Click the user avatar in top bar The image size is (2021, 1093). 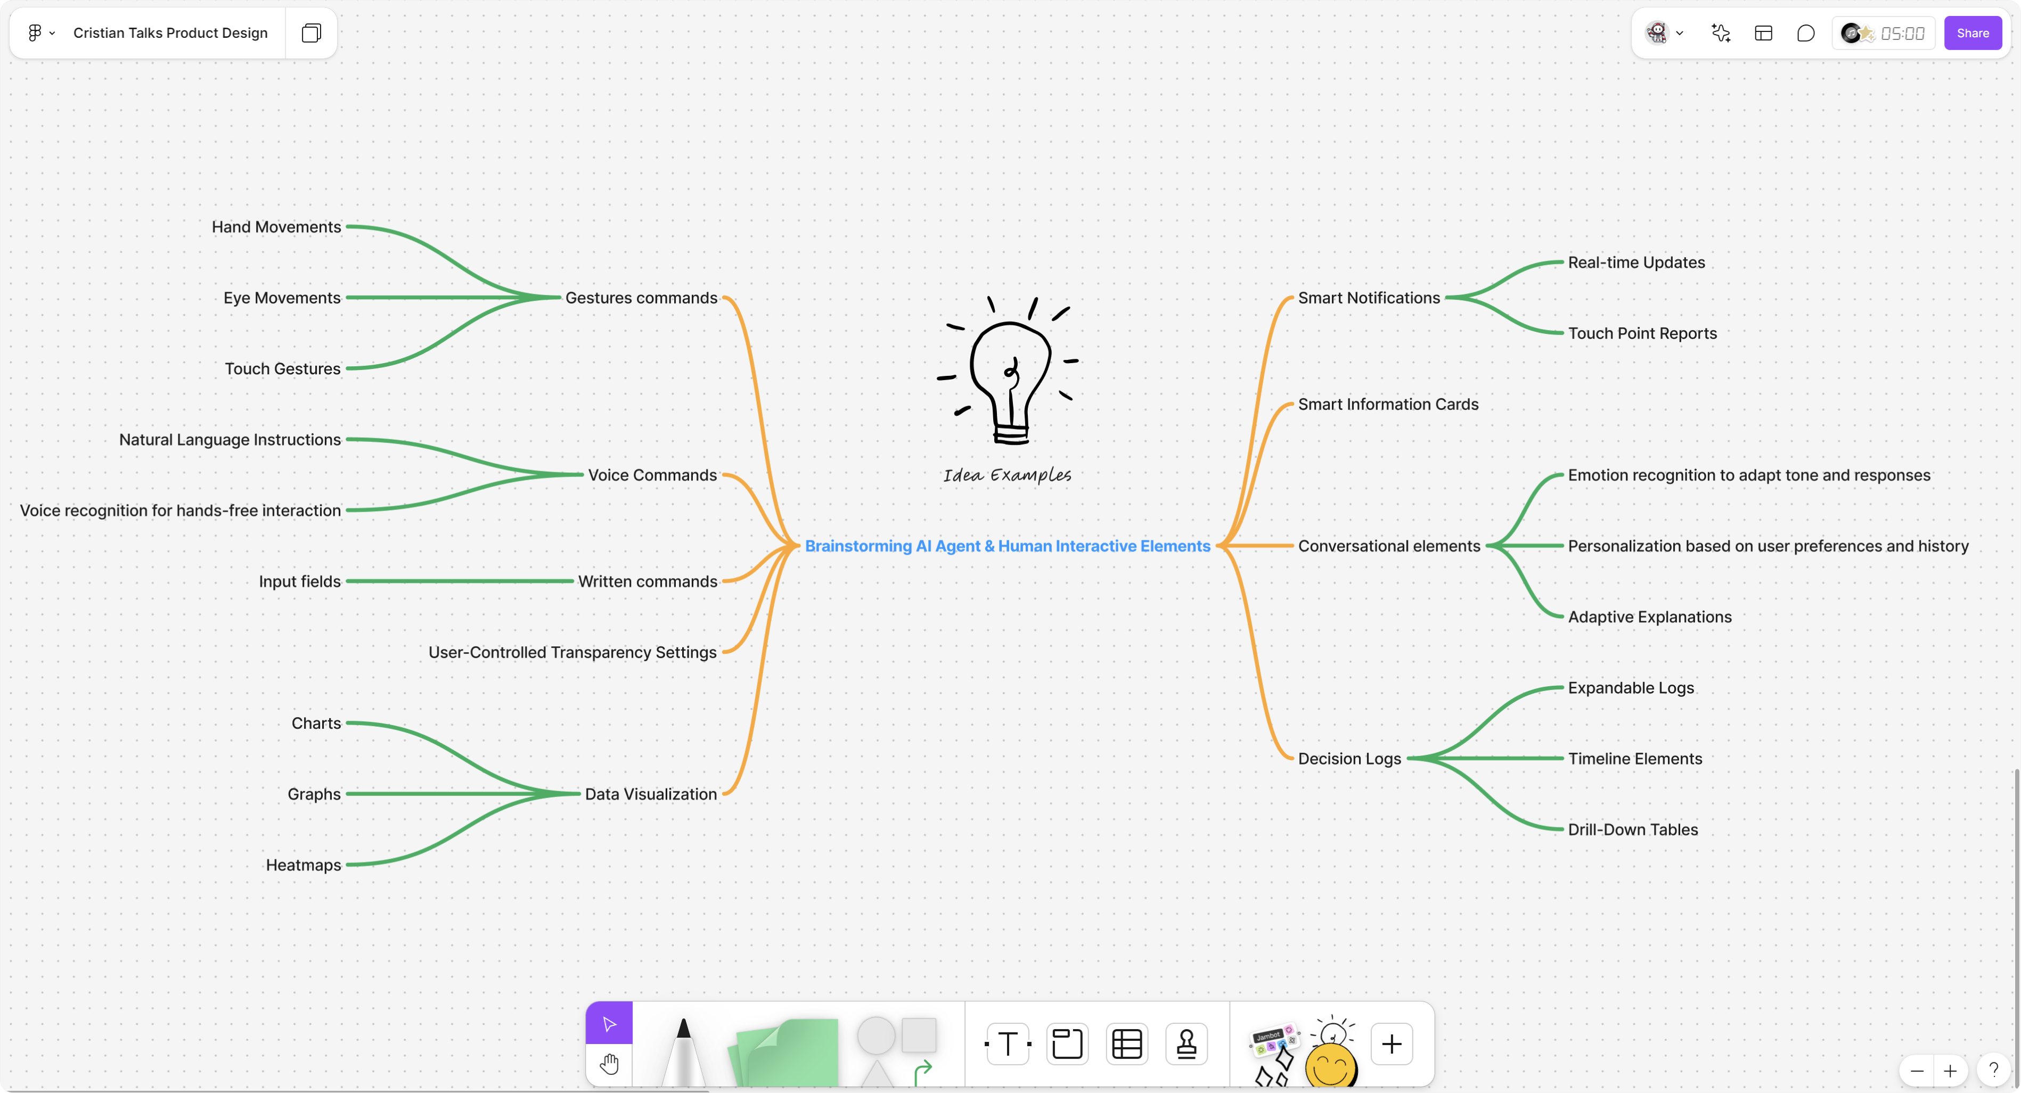tap(1656, 33)
